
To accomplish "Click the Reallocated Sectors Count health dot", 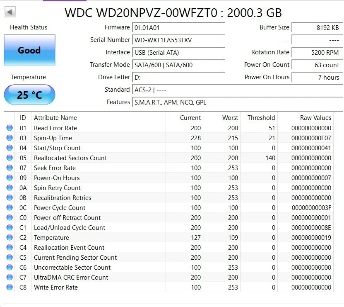I will 9,158.
